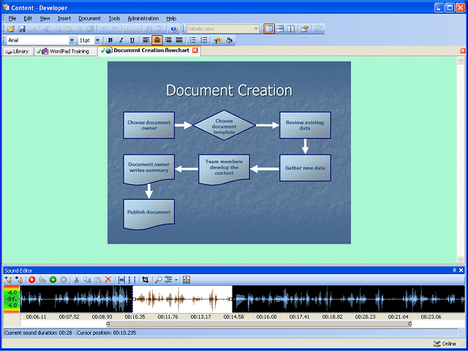Align text left
The height and width of the screenshot is (351, 468).
tap(146, 40)
